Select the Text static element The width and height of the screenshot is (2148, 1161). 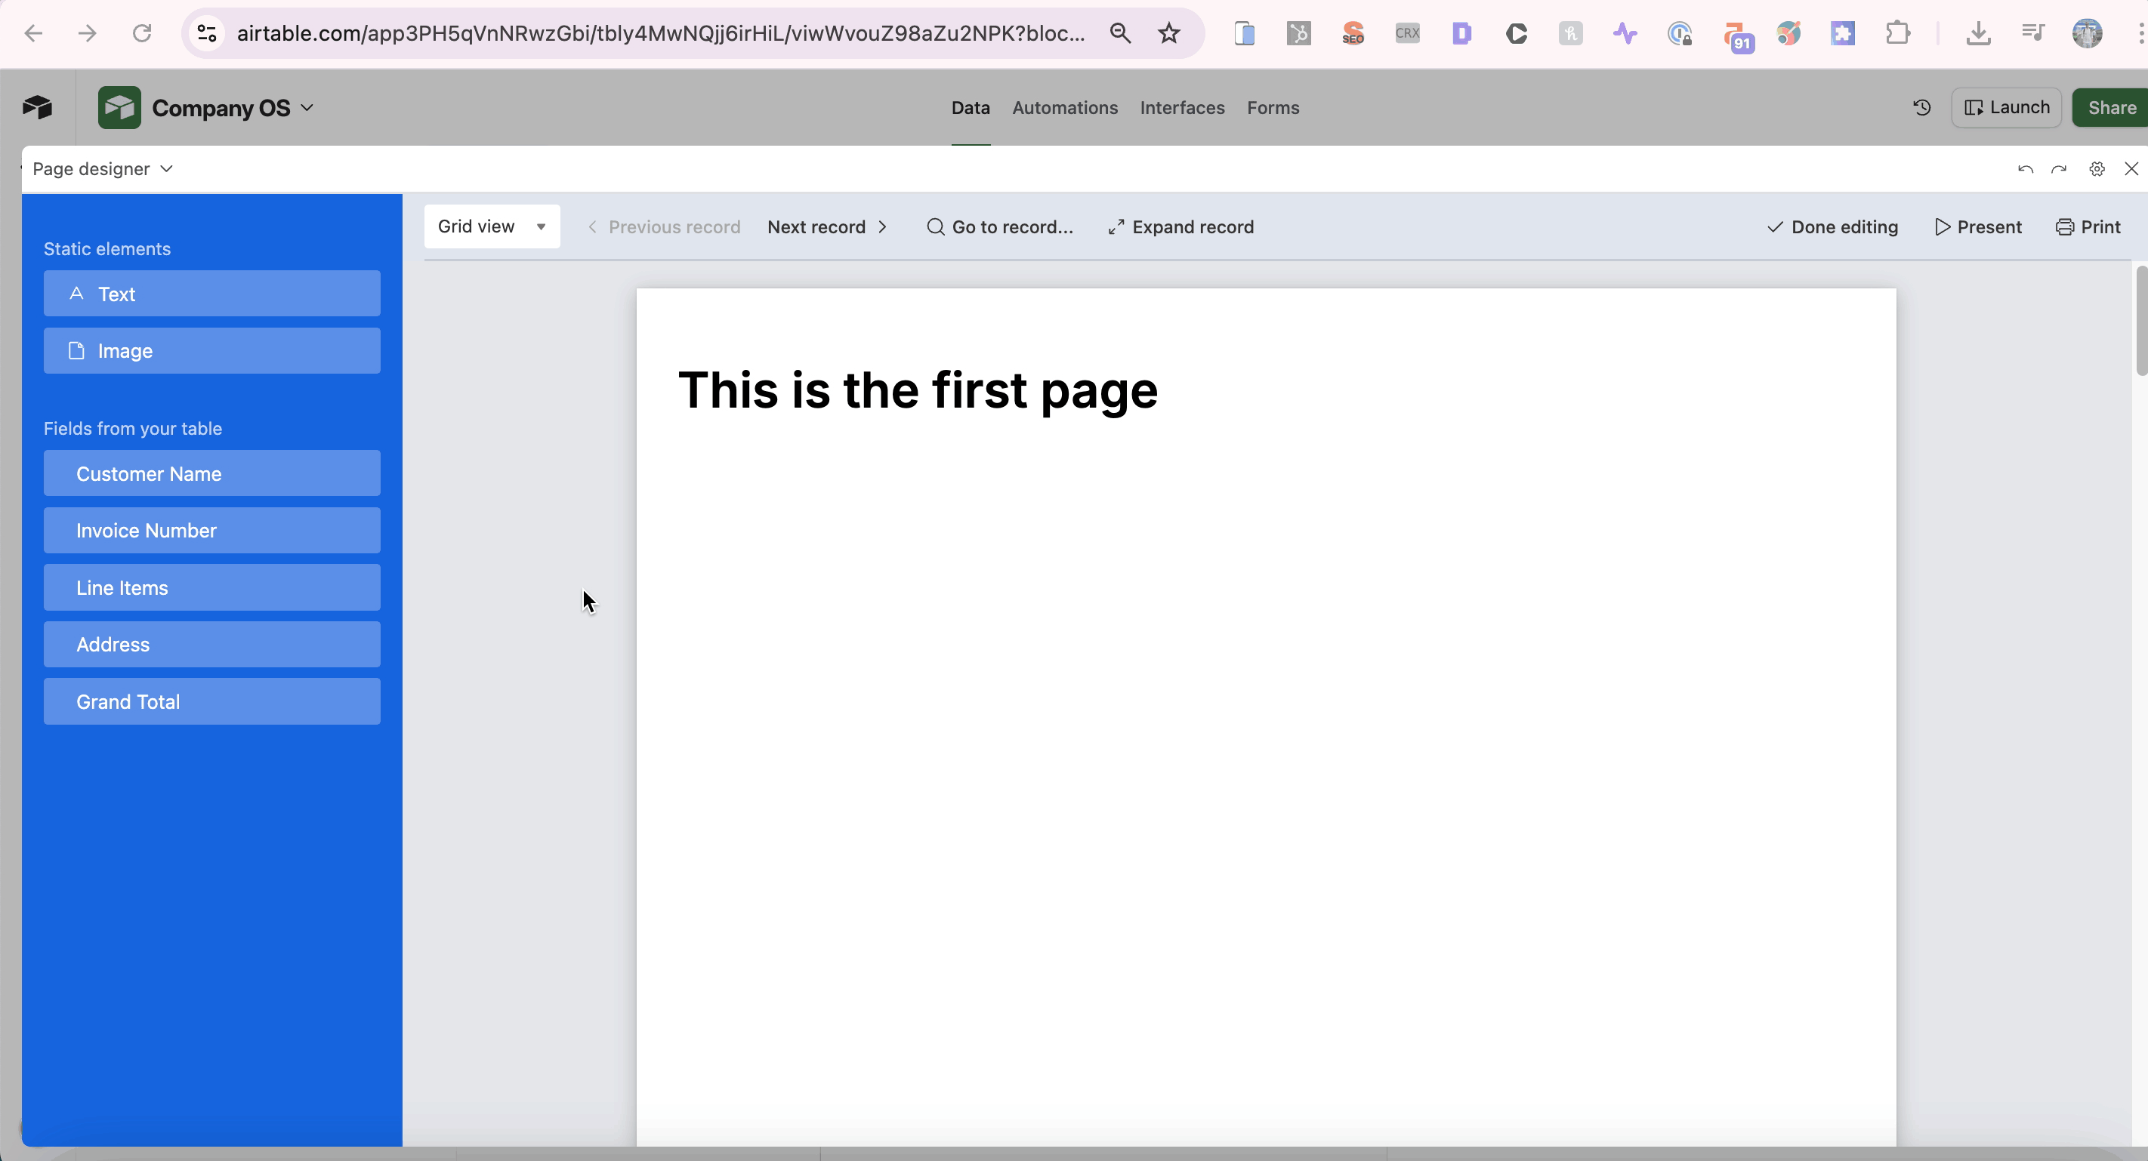pyautogui.click(x=211, y=294)
